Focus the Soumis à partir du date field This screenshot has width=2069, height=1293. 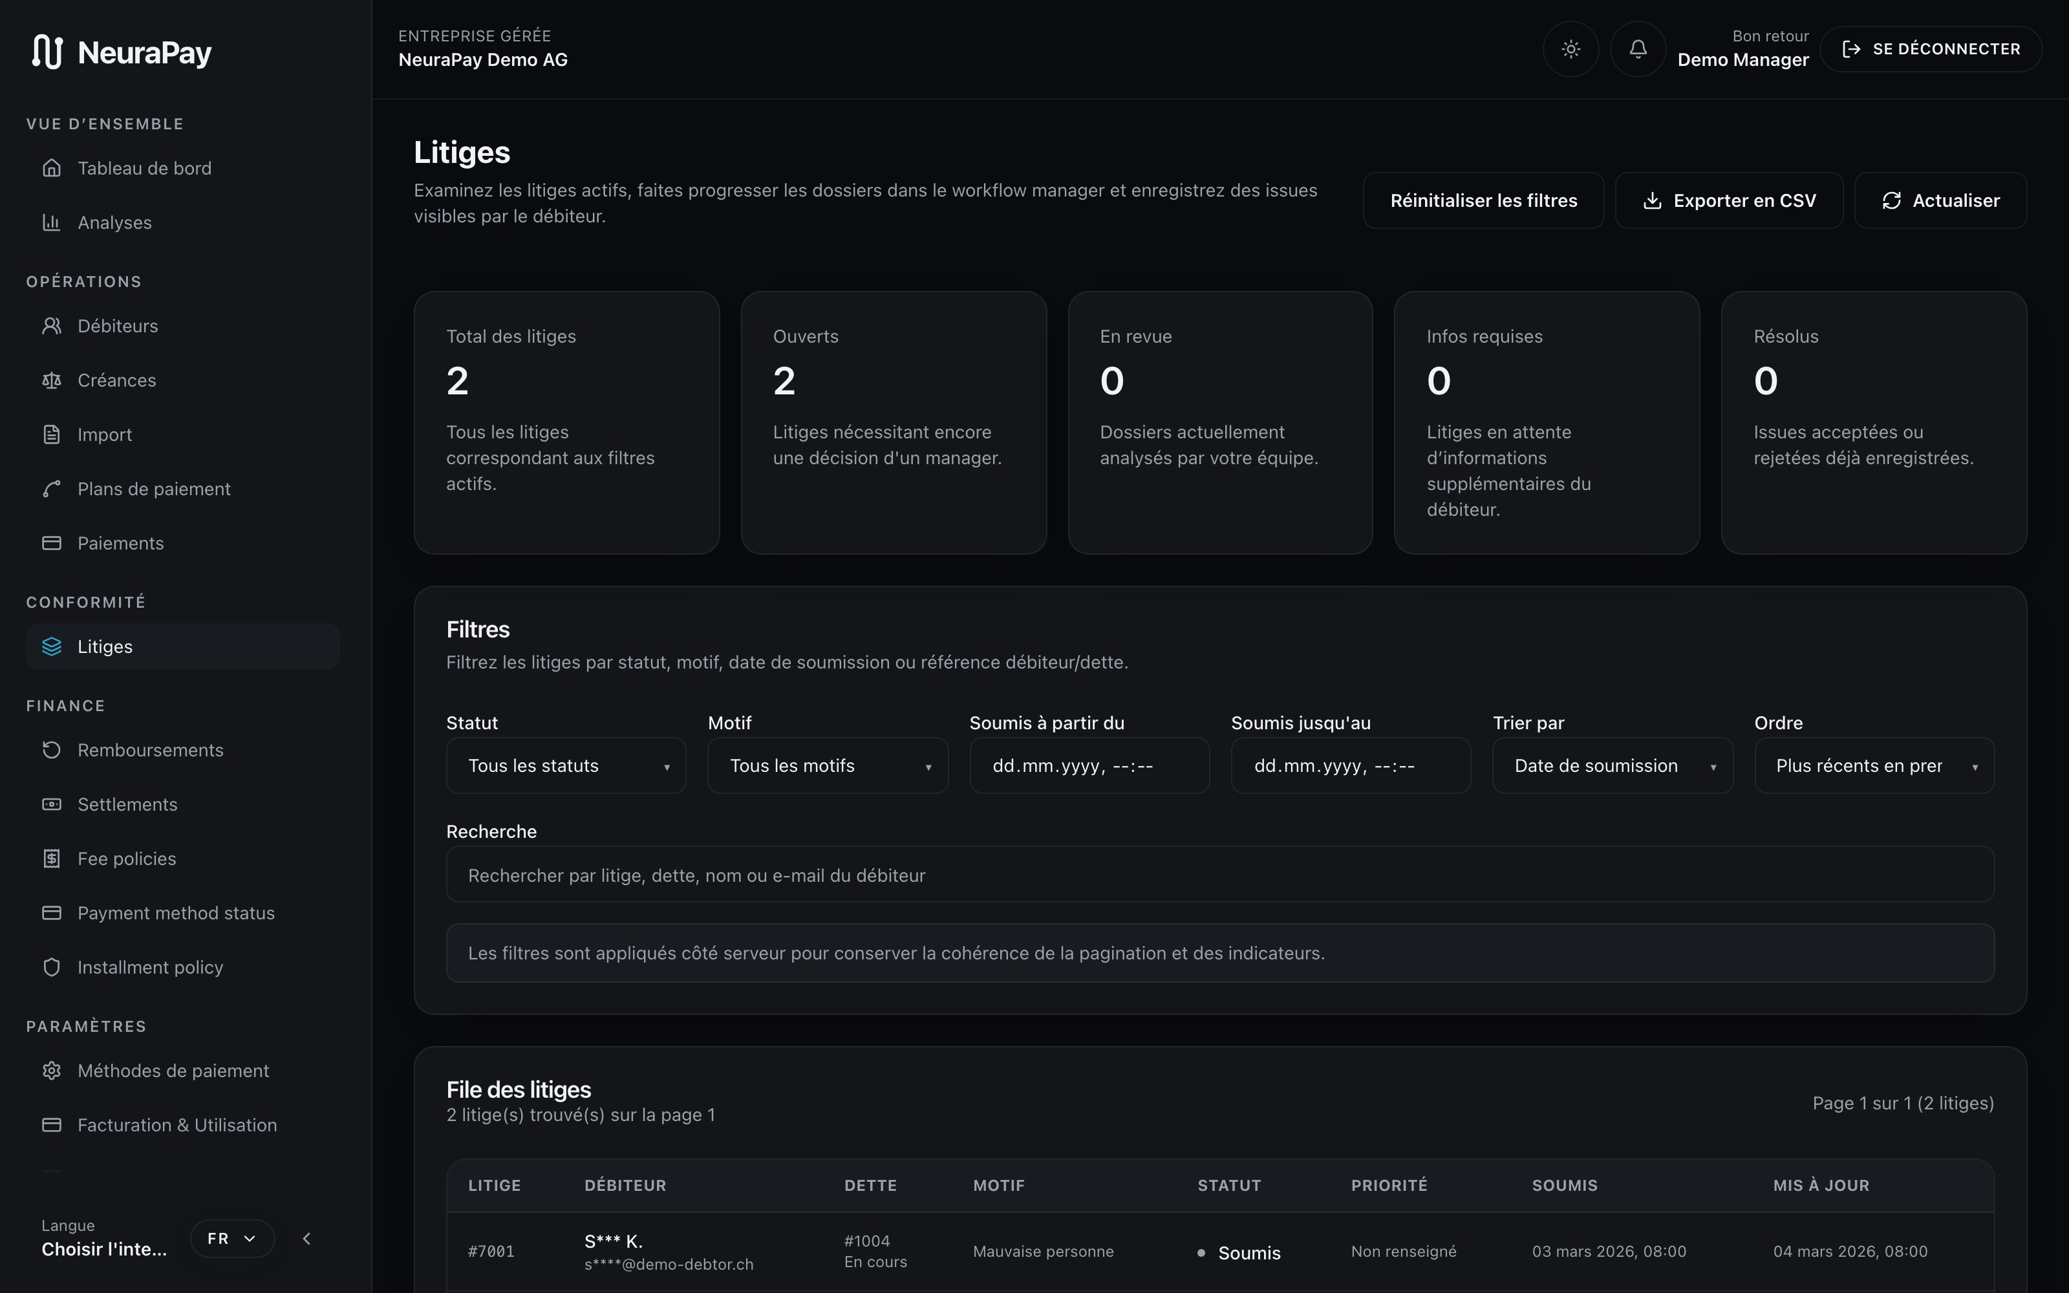[x=1089, y=765]
